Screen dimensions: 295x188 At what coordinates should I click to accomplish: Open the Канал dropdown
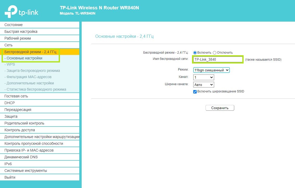(203, 77)
